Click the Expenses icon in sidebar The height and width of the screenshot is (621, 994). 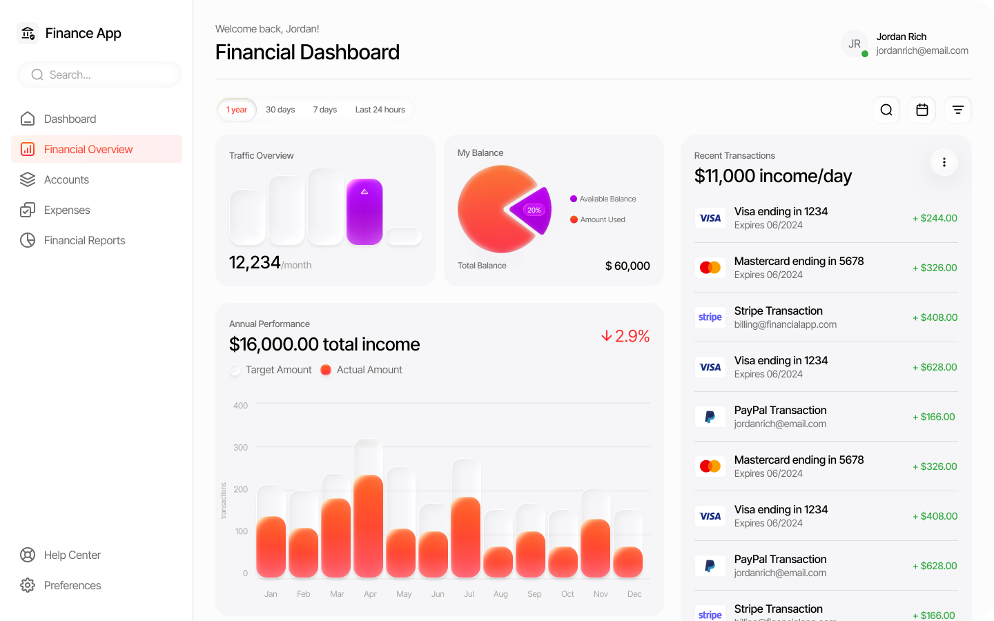28,210
